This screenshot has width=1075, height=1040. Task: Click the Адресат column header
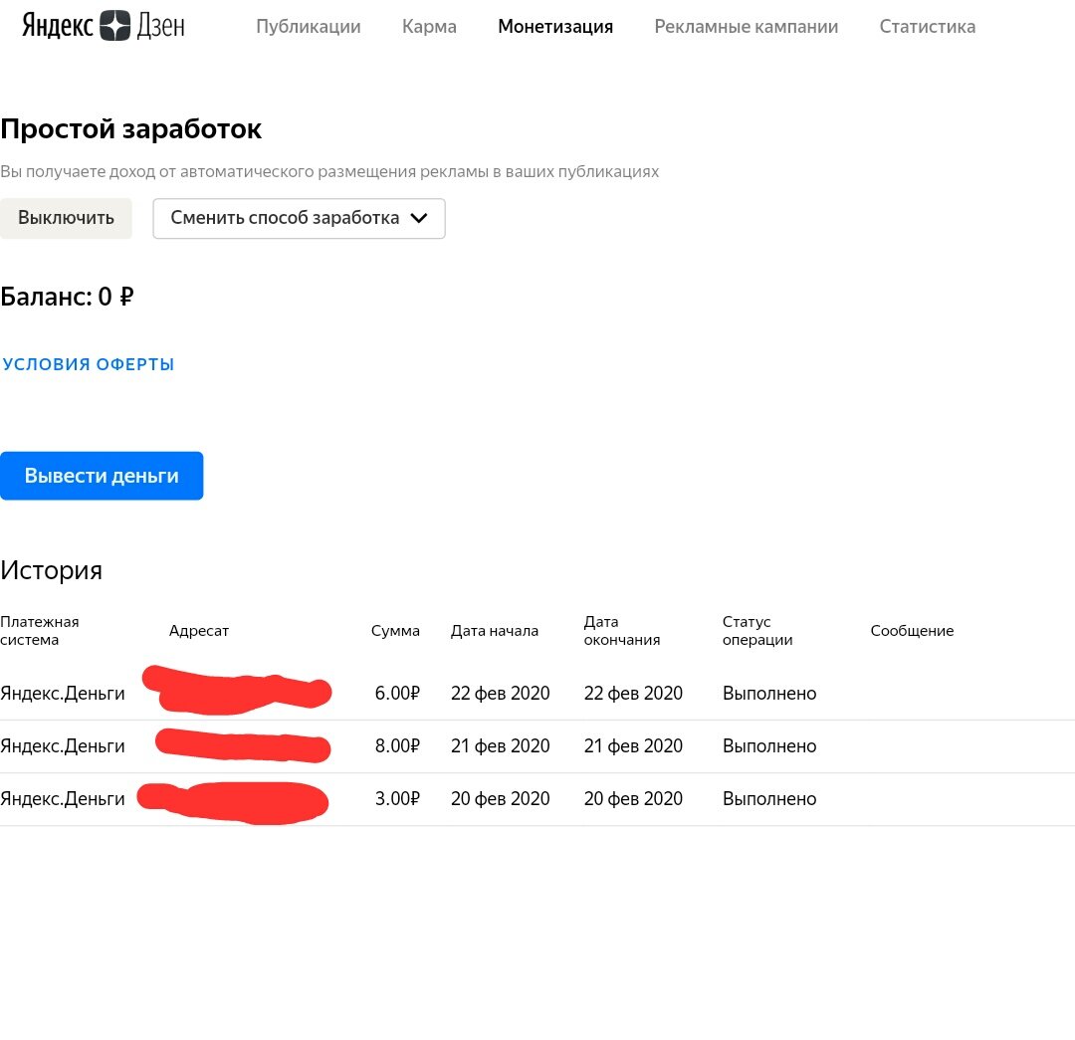[199, 631]
